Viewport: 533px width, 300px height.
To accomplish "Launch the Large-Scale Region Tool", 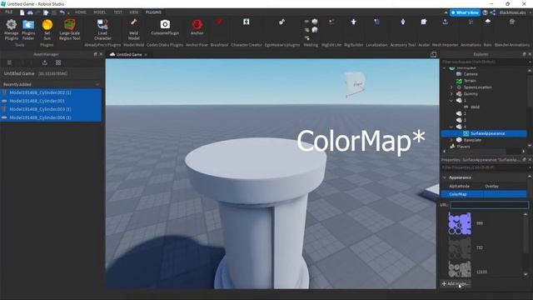I will 70,29.
